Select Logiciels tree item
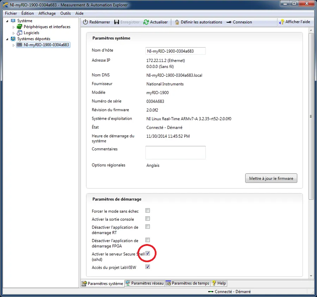The image size is (317, 297). click(31, 33)
